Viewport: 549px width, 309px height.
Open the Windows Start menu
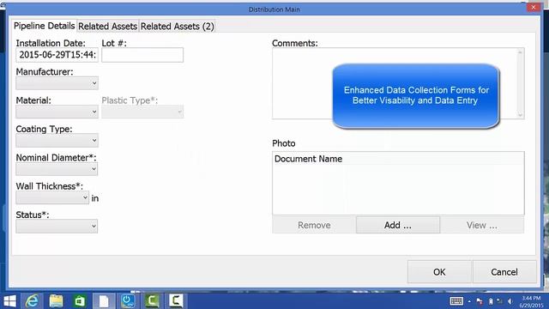9,301
